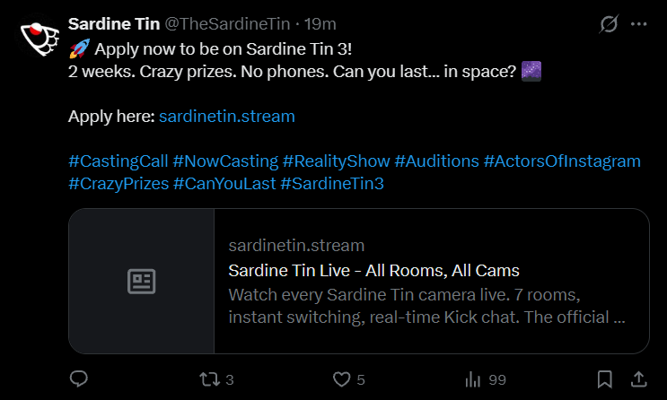
Task: Open sardinetin.stream link in tweet text
Action: coord(227,116)
